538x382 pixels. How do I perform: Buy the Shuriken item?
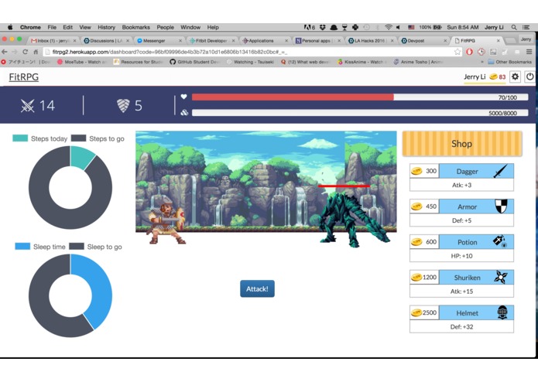461,284
